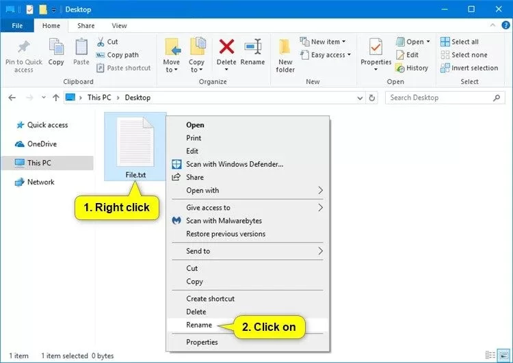Click Pin to Quick access icon
The image size is (513, 363).
tap(23, 47)
